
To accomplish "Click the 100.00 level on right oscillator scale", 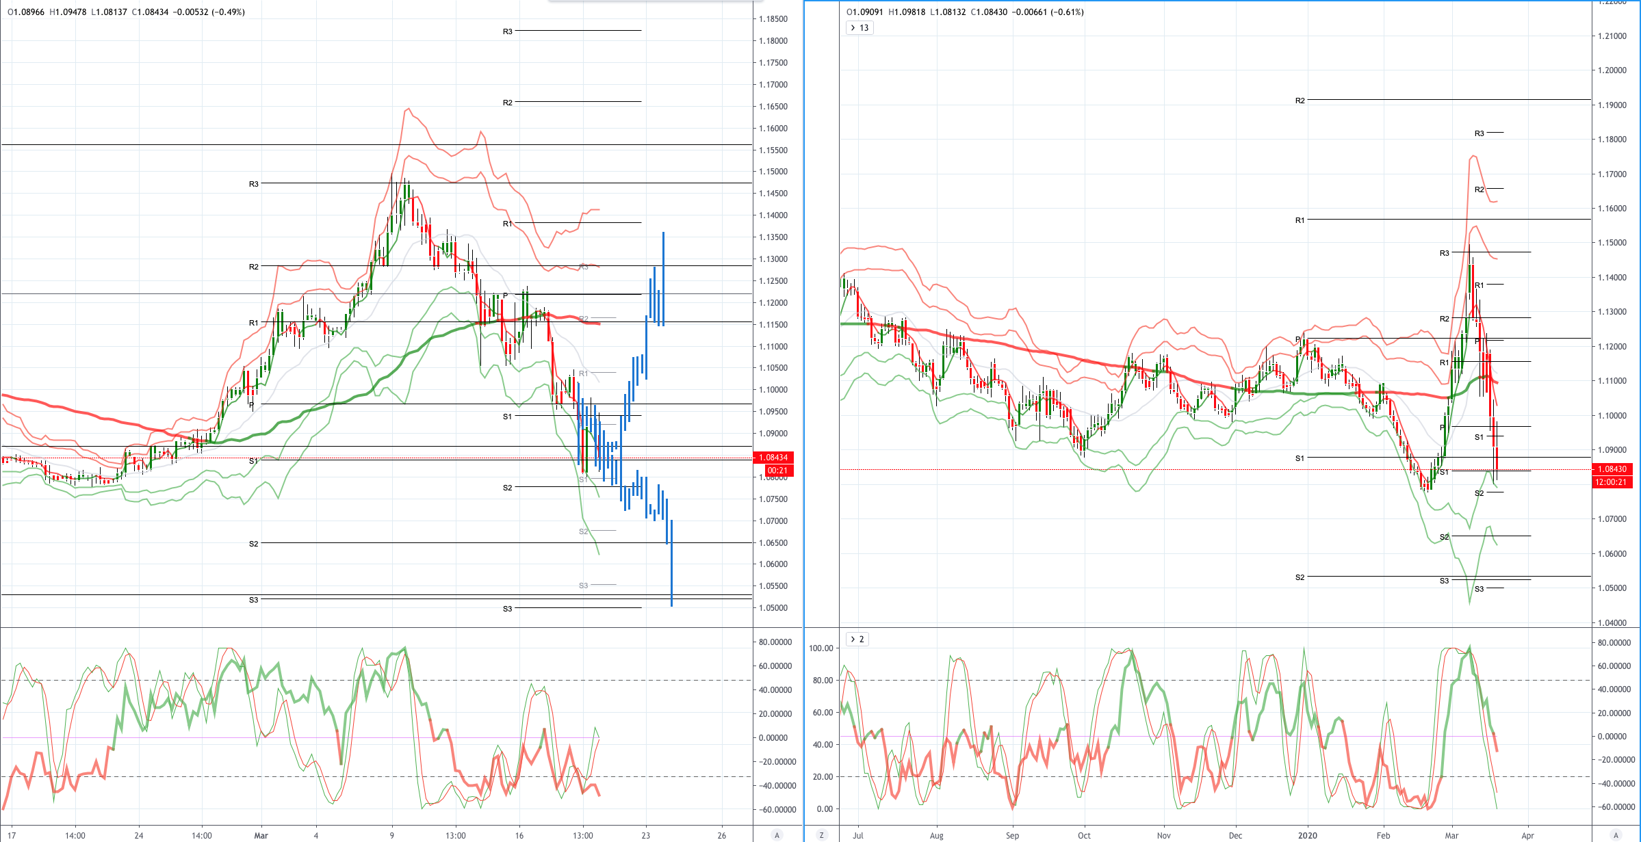I will (x=820, y=648).
